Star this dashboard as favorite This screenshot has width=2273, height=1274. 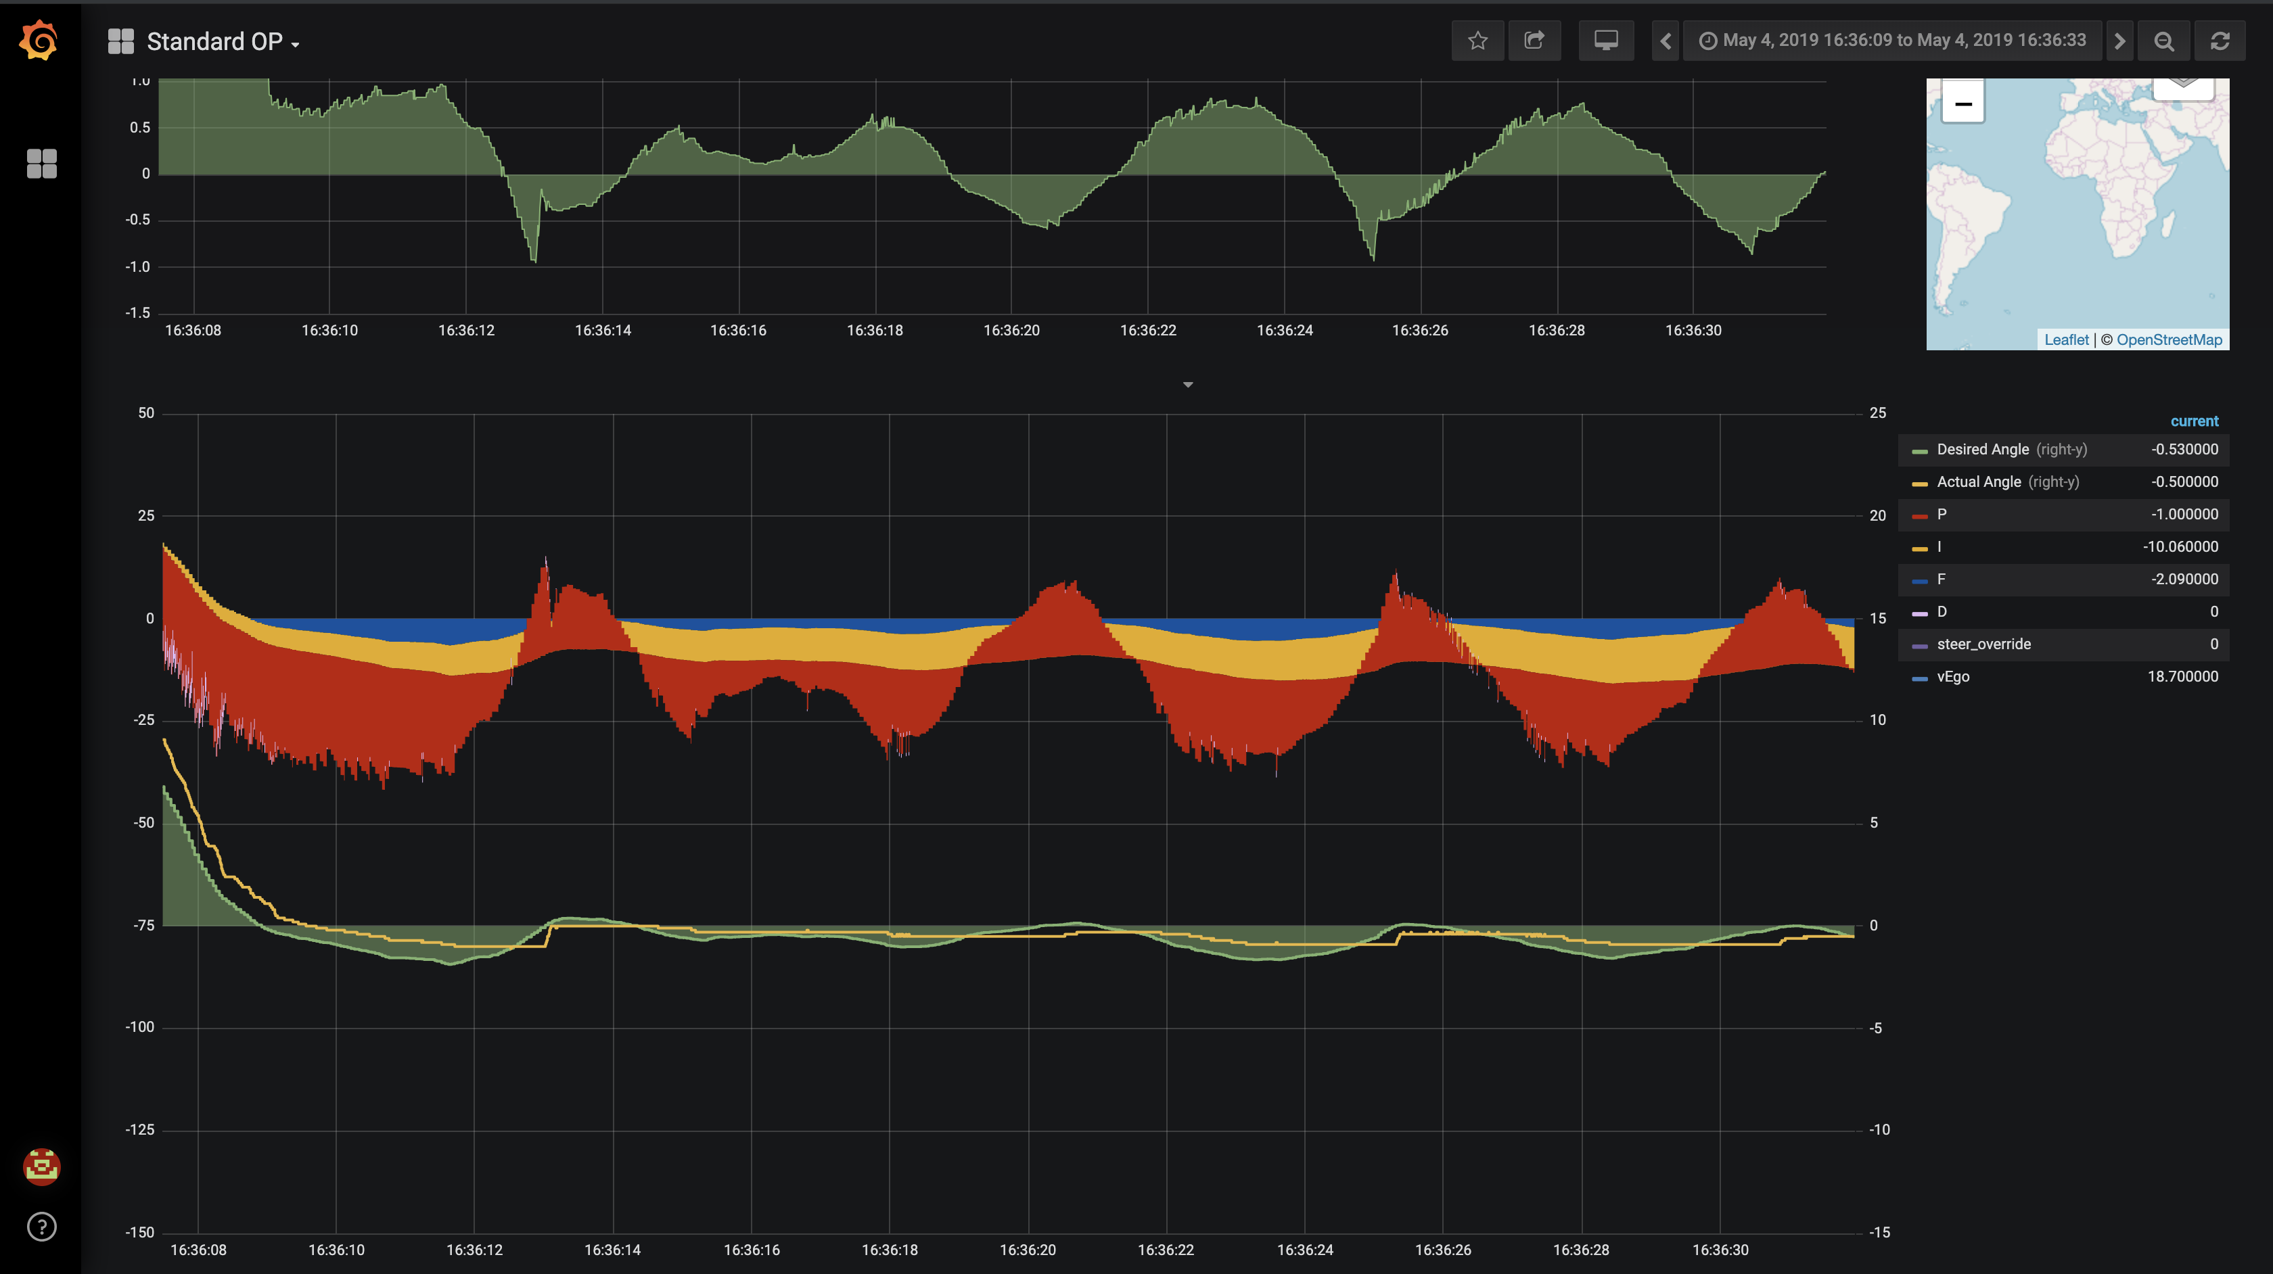1477,41
